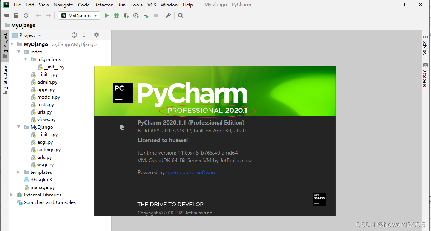
Task: Hide the Project panel with minus icon
Action: click(x=106, y=35)
